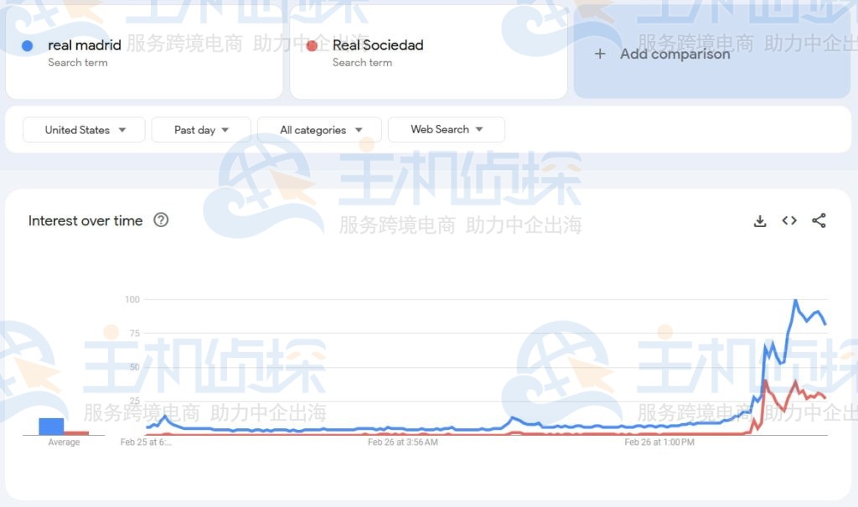This screenshot has width=858, height=507.
Task: Click the red Average bar in legend
Action: (76, 434)
